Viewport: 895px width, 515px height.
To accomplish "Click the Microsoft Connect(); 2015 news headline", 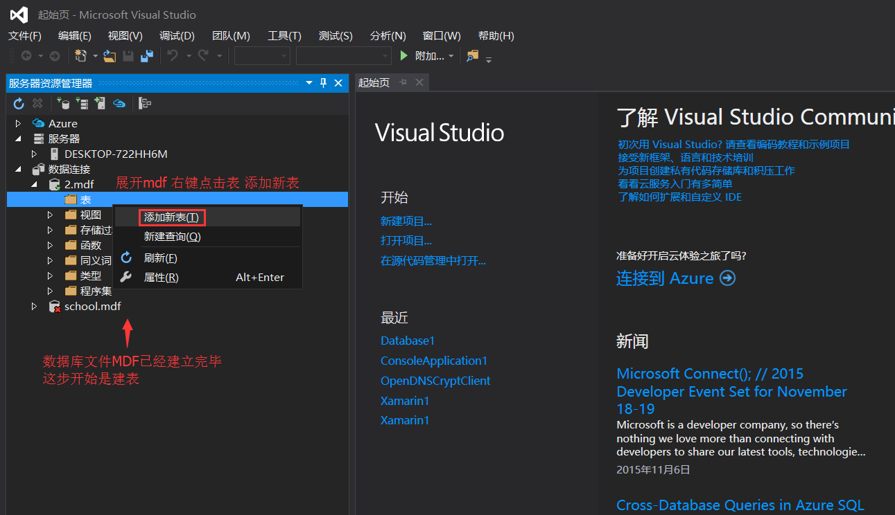I will (731, 391).
